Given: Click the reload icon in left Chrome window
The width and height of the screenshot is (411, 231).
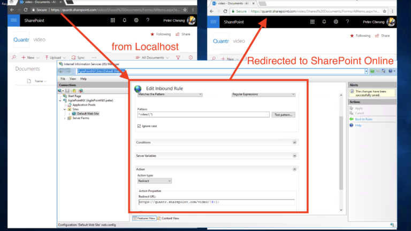Looking at the screenshot, I should [x=26, y=10].
